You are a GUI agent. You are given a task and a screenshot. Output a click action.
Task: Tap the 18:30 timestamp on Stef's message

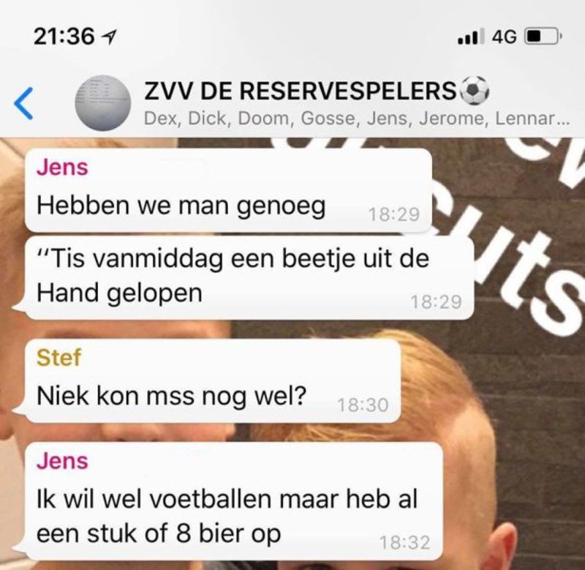[x=363, y=405]
